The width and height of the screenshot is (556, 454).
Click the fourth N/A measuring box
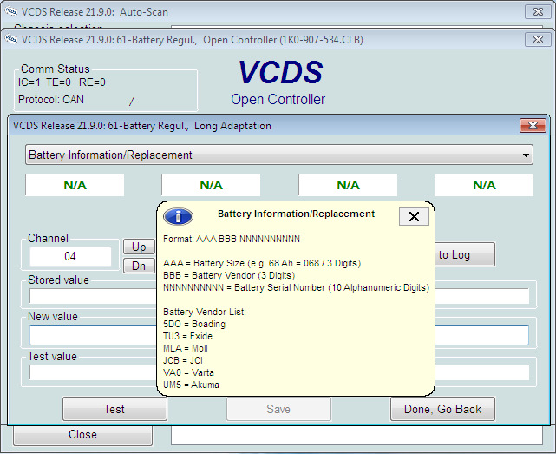tap(484, 185)
